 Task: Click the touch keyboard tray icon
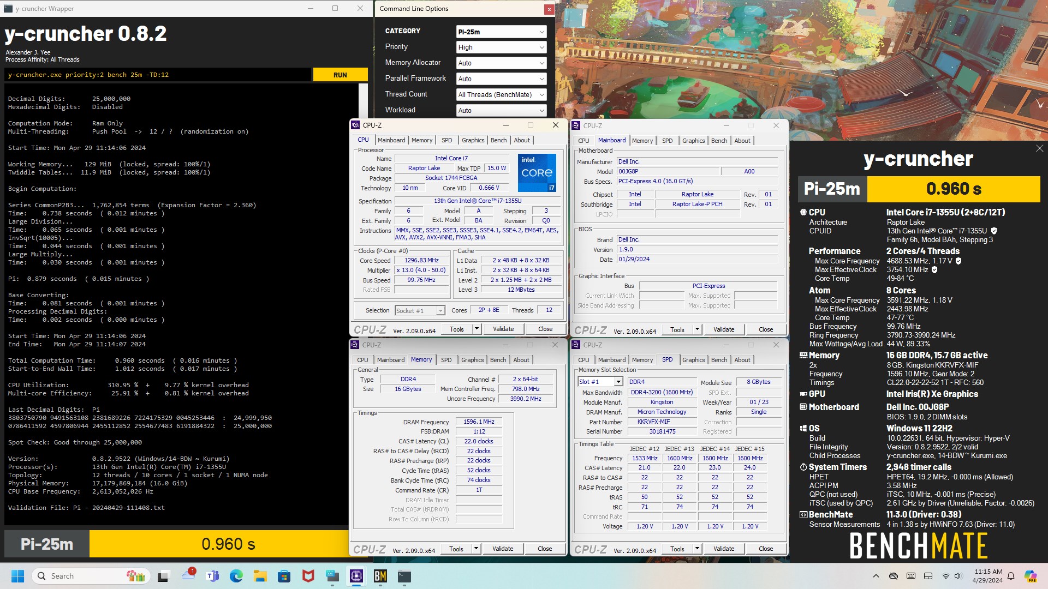click(x=910, y=576)
